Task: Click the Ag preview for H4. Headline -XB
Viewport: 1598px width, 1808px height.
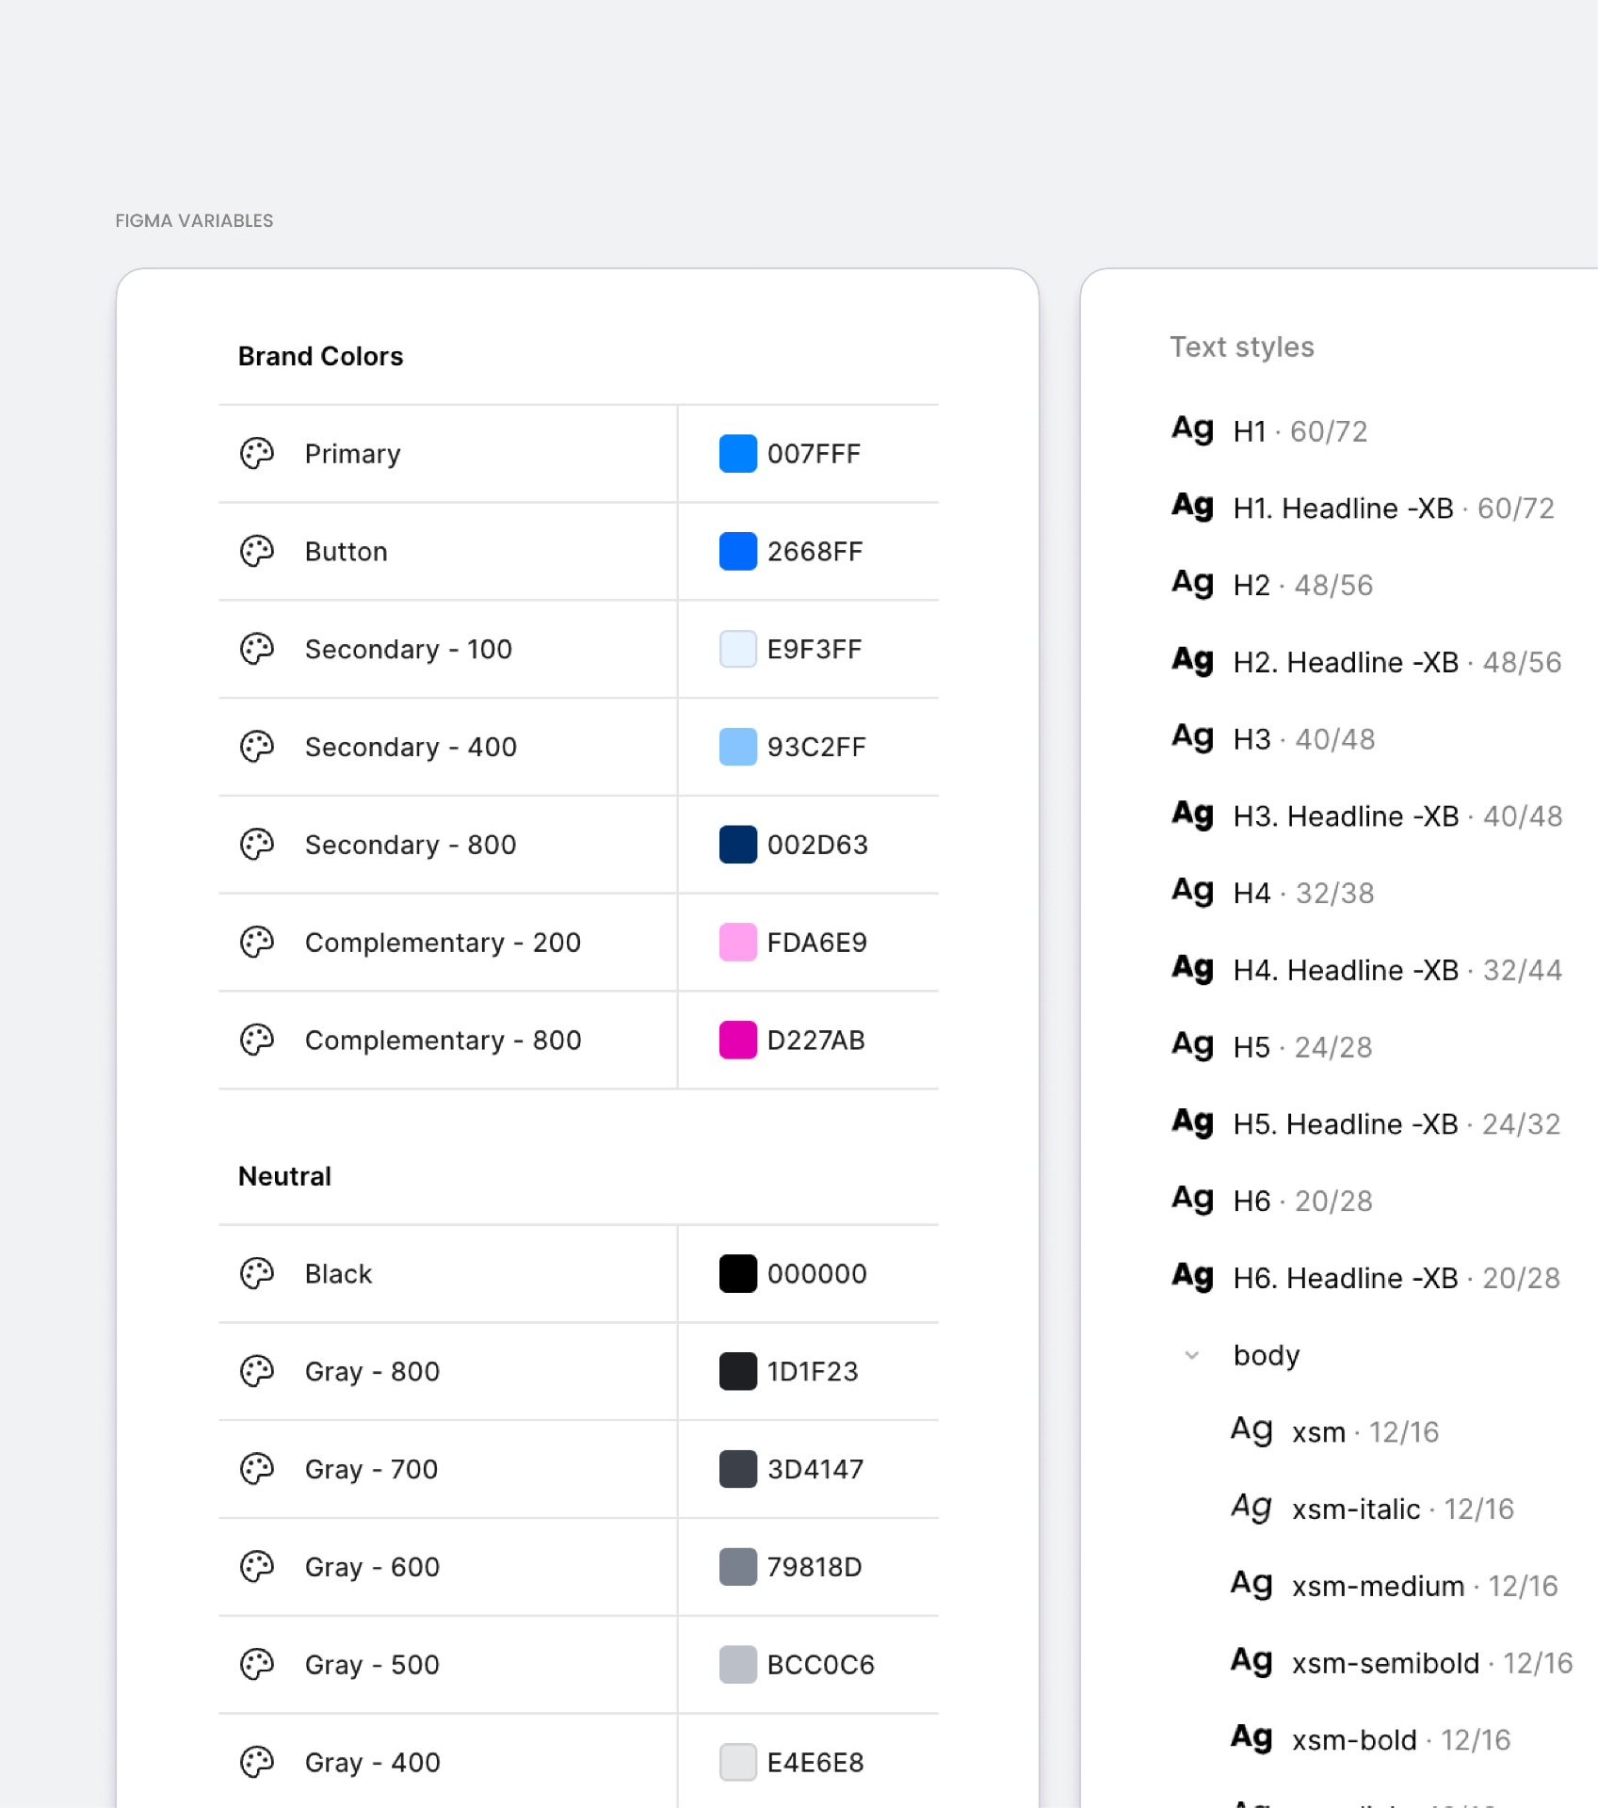Action: tap(1193, 970)
